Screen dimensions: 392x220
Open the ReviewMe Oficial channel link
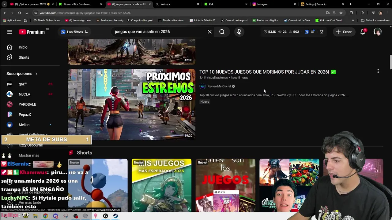coord(219,86)
